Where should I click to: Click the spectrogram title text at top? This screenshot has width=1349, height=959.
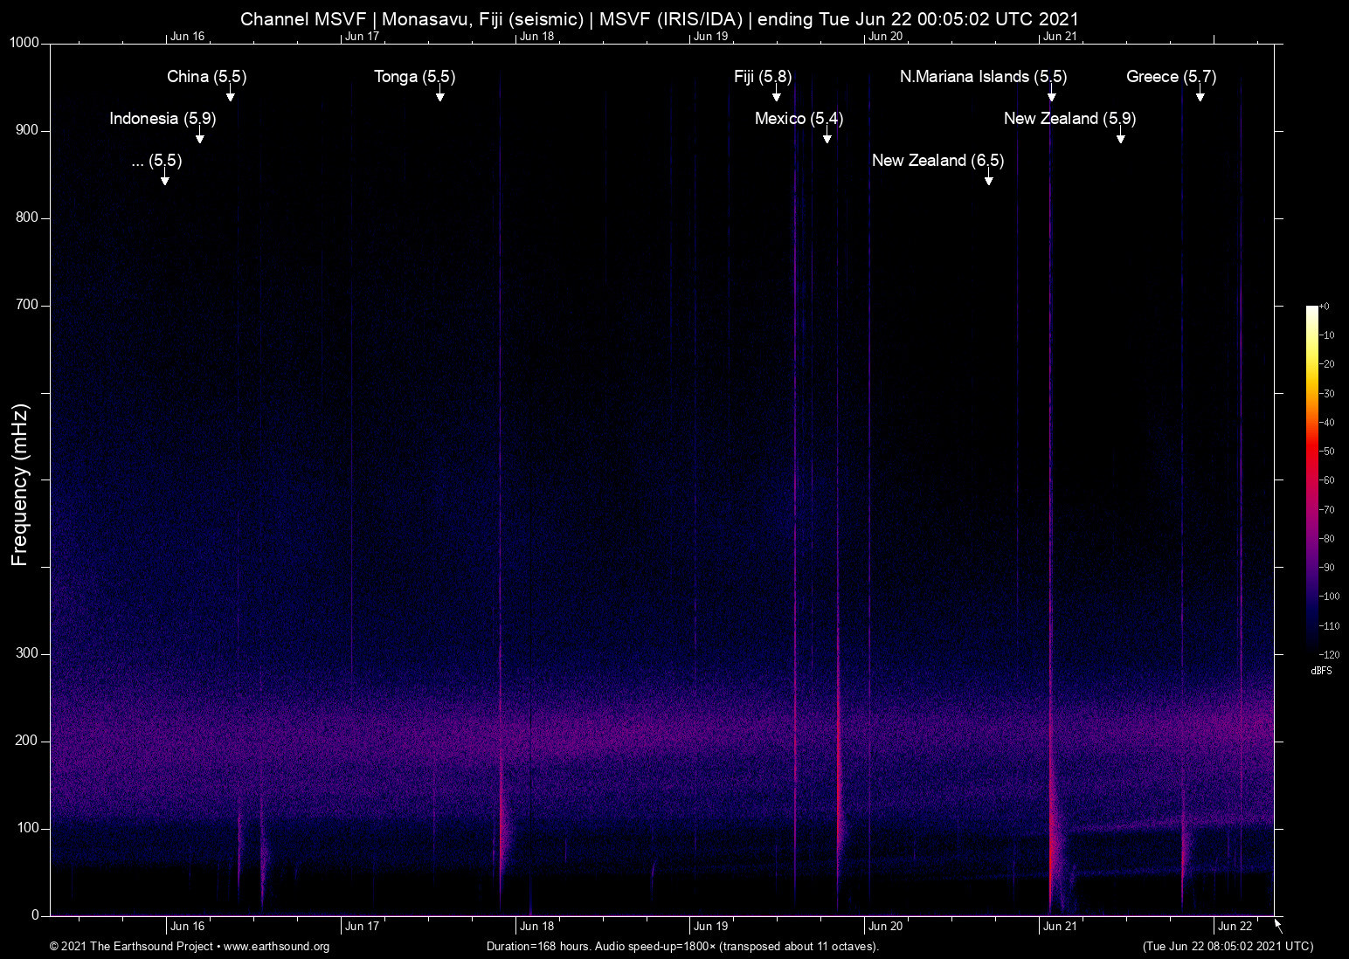[660, 19]
